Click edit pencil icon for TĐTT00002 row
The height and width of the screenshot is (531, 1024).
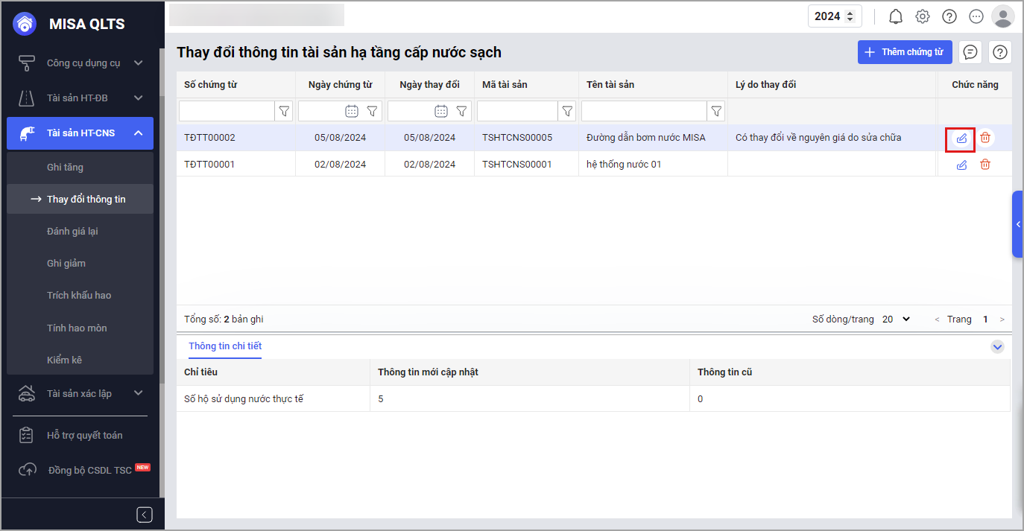click(961, 139)
